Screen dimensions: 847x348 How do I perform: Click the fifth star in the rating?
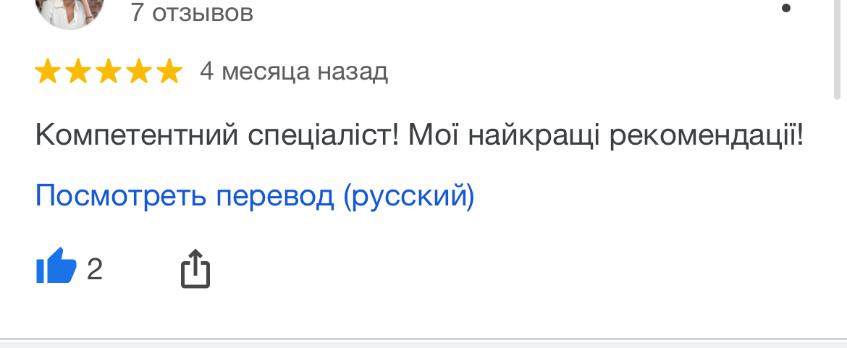[169, 72]
